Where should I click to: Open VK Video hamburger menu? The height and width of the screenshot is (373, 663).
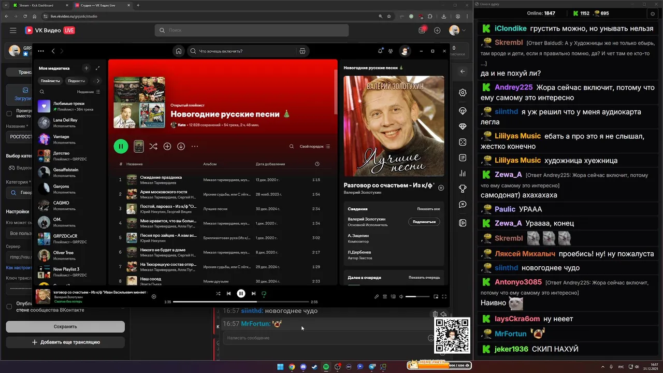point(13,31)
